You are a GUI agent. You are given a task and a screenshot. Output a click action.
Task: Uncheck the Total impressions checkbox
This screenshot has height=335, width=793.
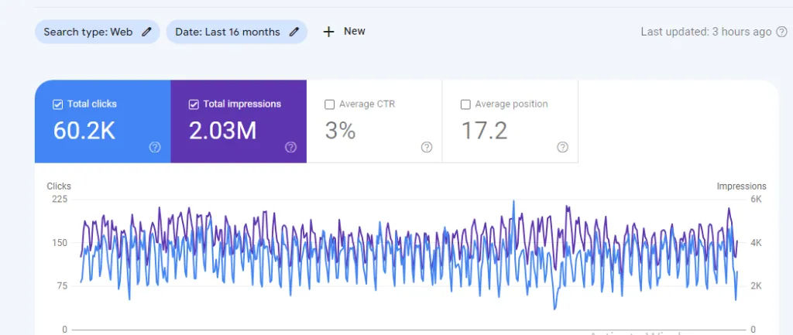click(193, 104)
